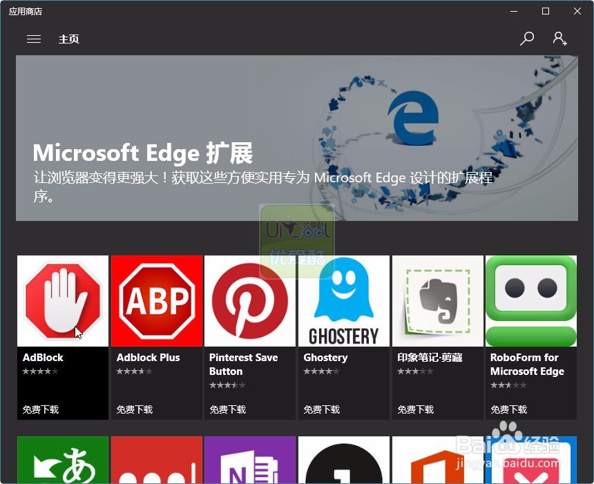This screenshot has width=594, height=484.
Task: Click the AdBlock star rating
Action: [x=40, y=371]
